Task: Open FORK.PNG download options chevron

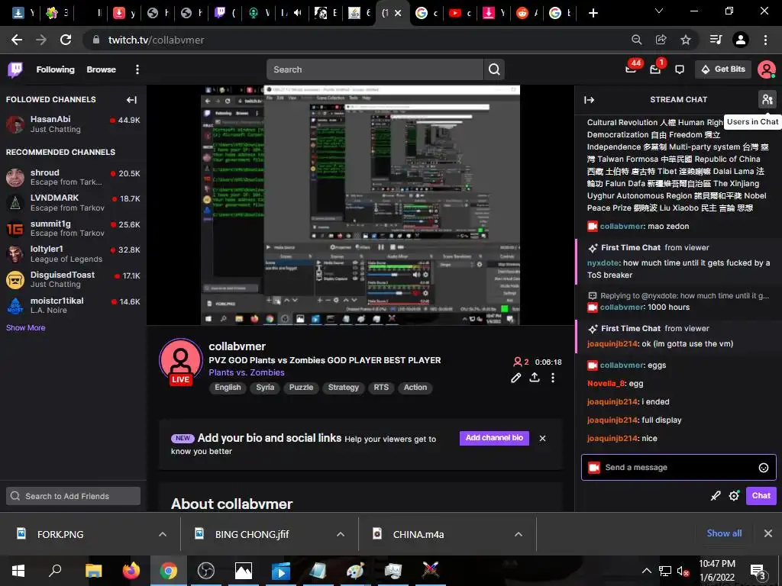Action: (162, 534)
